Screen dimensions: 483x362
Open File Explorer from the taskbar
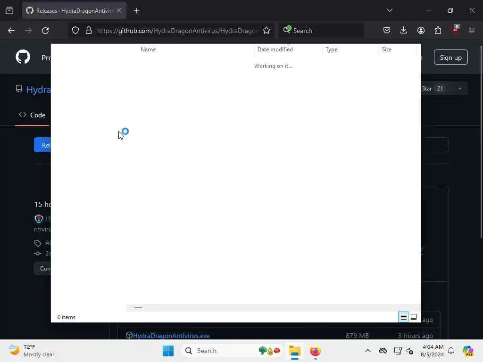pos(295,351)
